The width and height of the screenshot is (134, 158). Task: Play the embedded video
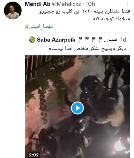pyautogui.click(x=77, y=108)
